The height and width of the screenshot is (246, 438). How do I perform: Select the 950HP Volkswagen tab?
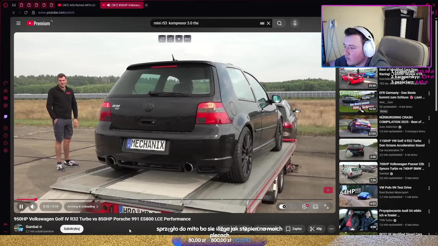click(x=121, y=5)
